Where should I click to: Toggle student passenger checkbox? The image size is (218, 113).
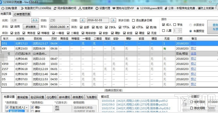[175, 25]
